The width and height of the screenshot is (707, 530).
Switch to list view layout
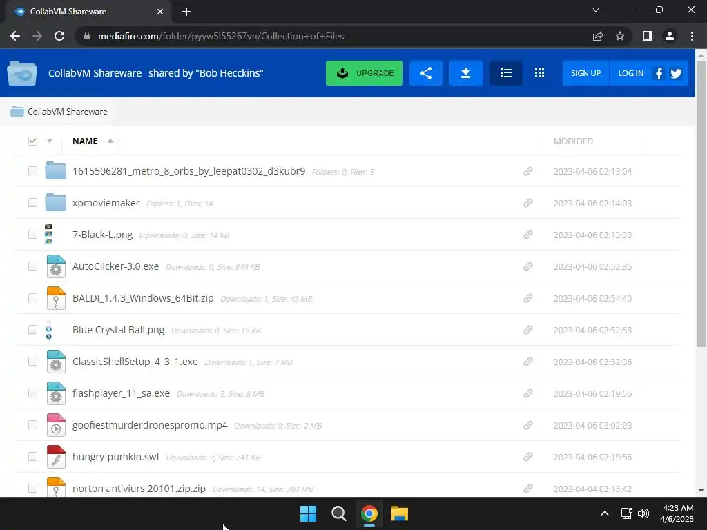pos(506,73)
